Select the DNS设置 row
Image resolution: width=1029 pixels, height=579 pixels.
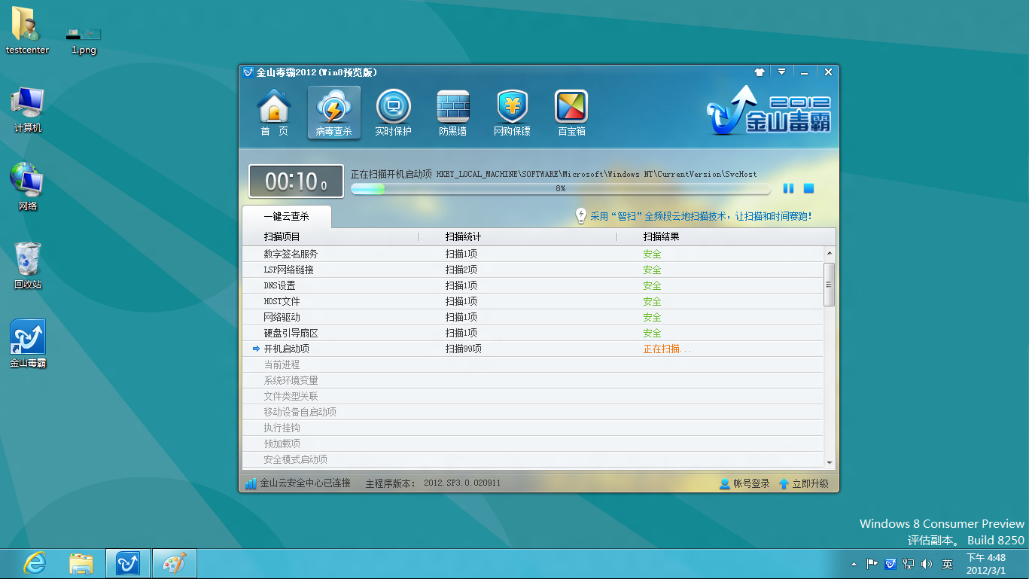(532, 285)
